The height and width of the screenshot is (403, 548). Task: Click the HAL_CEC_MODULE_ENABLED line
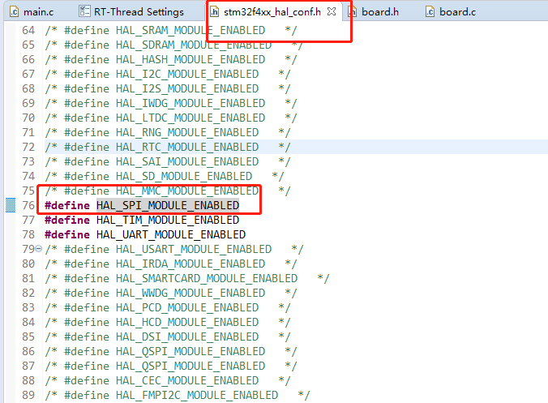click(168, 380)
